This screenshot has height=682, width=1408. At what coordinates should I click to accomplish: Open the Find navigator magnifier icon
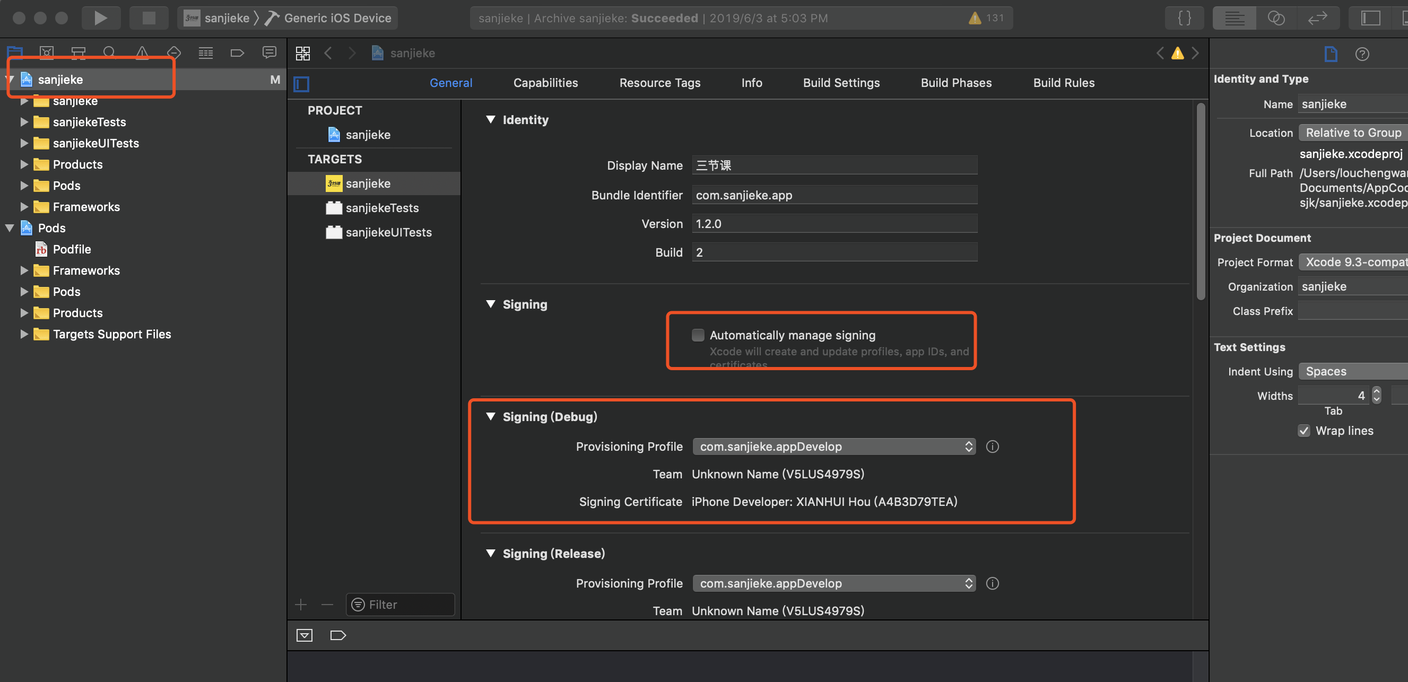pyautogui.click(x=109, y=53)
